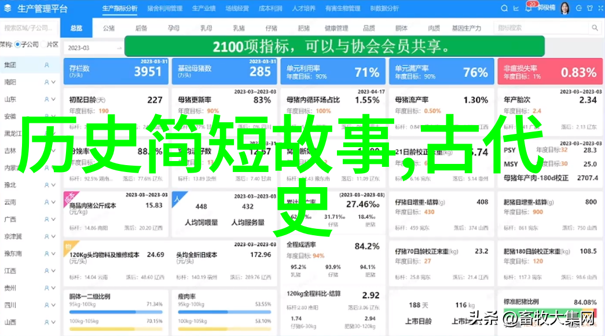
Task: Click the platform logo next to 生产管理平台
Action: coord(8,9)
